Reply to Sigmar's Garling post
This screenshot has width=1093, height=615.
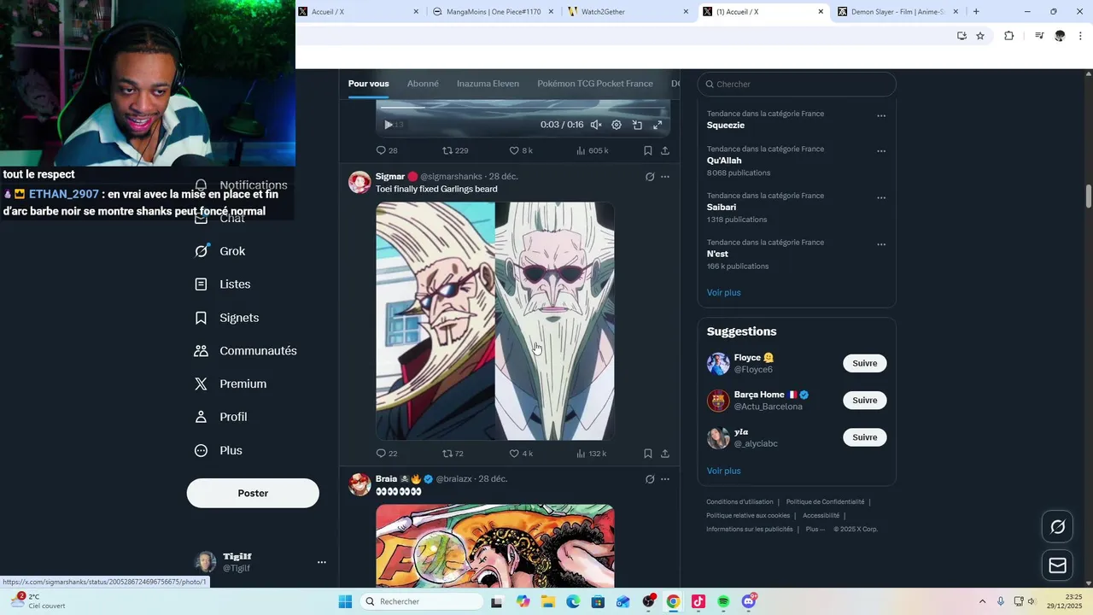[x=387, y=454]
